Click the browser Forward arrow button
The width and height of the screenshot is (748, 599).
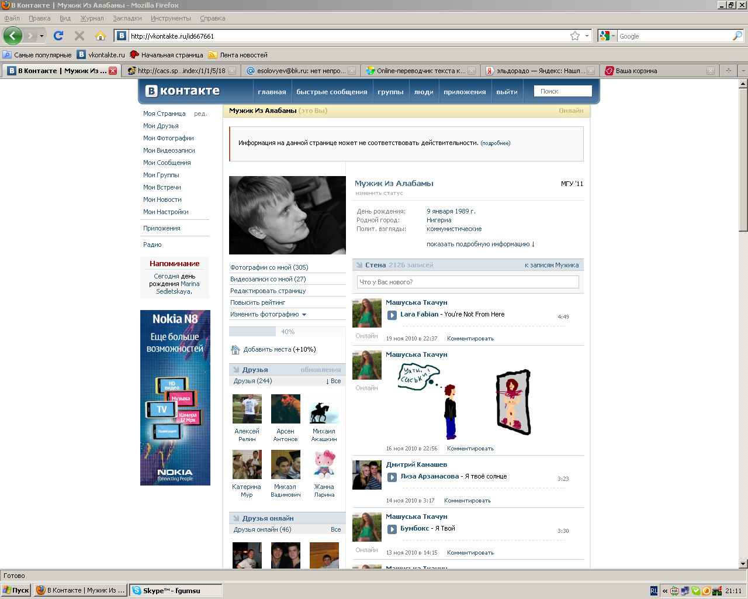pyautogui.click(x=30, y=36)
